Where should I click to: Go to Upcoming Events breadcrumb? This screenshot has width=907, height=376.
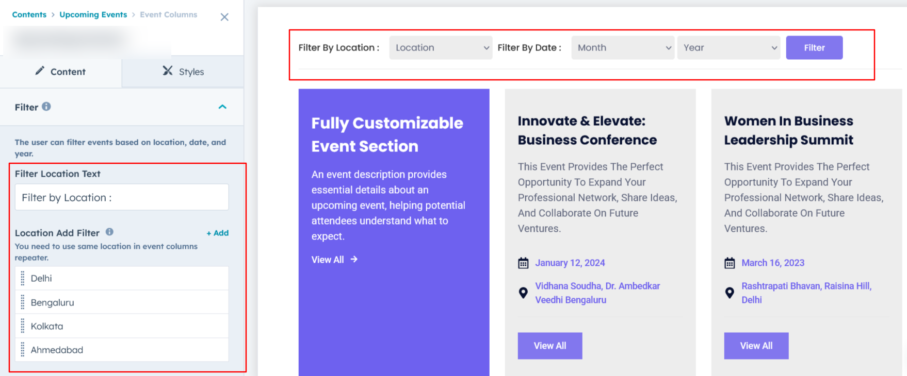pos(93,14)
